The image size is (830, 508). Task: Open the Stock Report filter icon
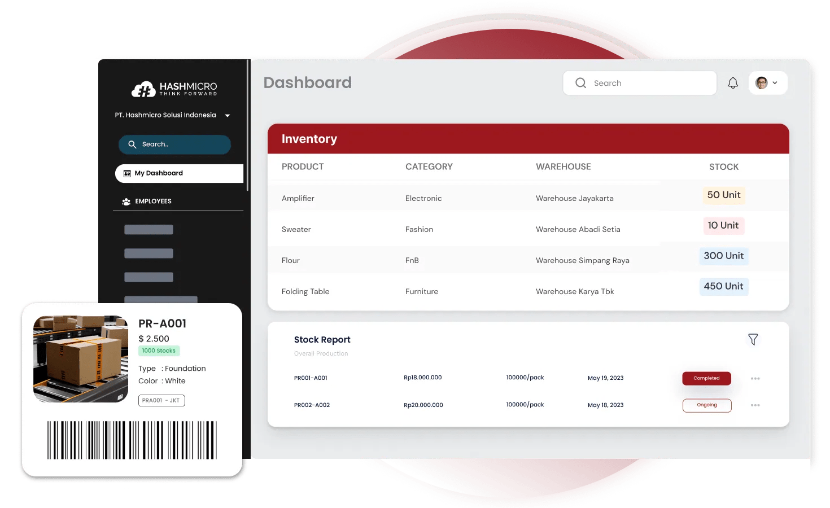click(753, 339)
